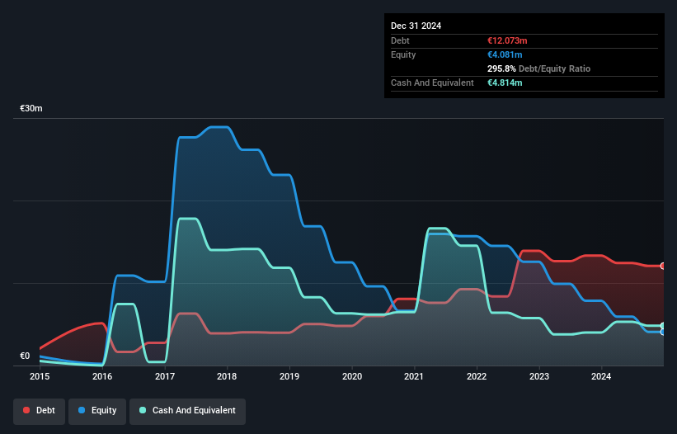The image size is (677, 434).
Task: Toggle Cash And Equivalent legend button
Action: point(187,411)
